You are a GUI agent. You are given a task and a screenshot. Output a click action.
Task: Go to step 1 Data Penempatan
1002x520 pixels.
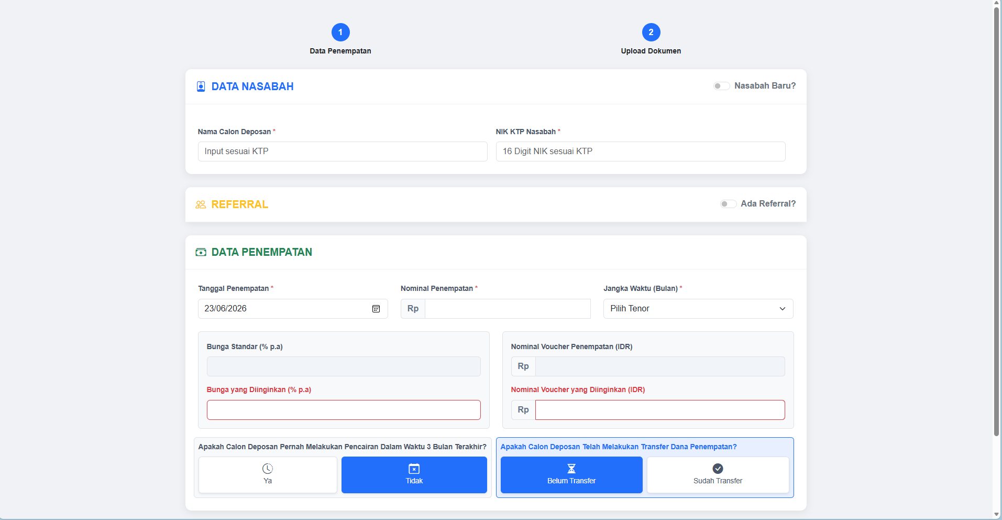(340, 32)
